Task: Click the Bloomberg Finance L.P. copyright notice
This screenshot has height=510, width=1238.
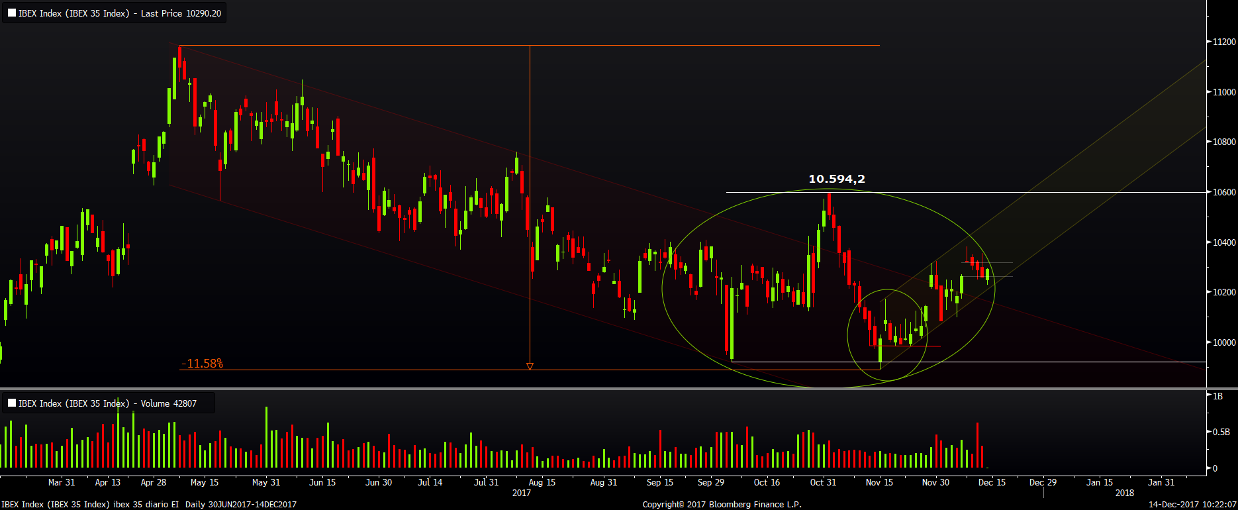Action: point(722,505)
